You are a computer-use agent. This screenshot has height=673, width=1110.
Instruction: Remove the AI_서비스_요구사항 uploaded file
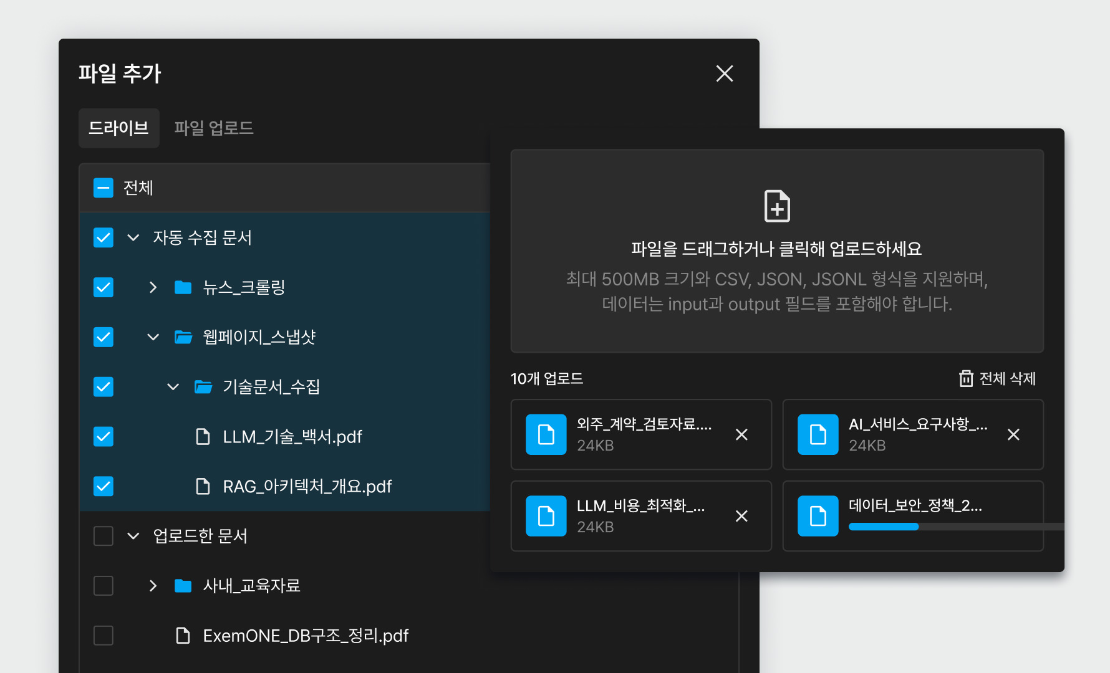pyautogui.click(x=1013, y=435)
